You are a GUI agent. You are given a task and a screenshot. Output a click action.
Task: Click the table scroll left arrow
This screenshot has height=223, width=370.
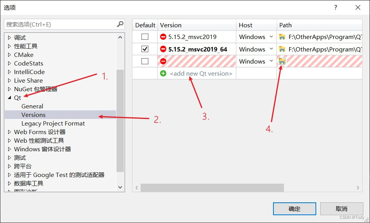tap(137, 188)
